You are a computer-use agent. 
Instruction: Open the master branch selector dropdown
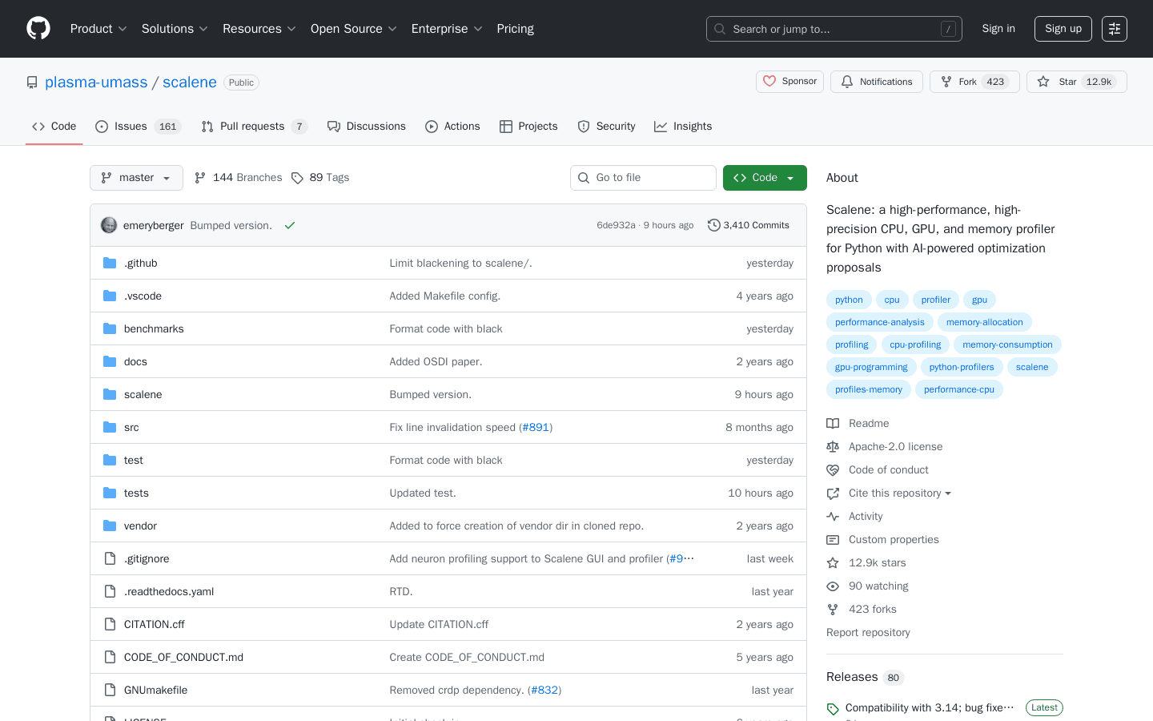click(136, 178)
